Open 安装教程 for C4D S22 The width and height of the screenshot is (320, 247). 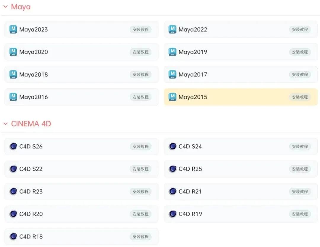(141, 169)
